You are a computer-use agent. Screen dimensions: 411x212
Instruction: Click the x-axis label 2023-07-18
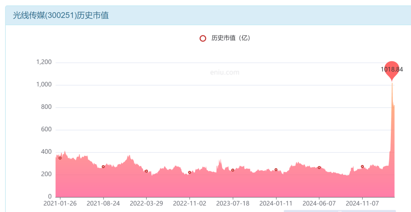[233, 203]
